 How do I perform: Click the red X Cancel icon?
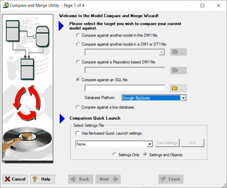click(x=7, y=179)
